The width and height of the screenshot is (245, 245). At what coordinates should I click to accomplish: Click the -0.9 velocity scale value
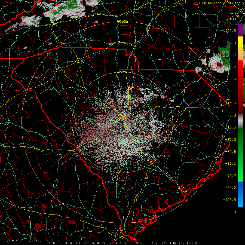point(232,115)
